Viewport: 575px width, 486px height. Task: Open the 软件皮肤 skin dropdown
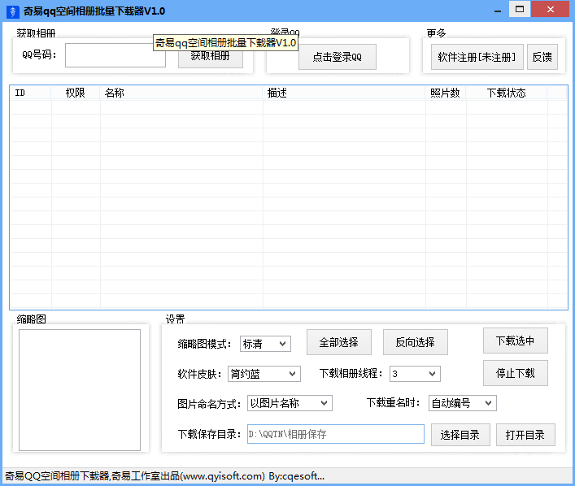pos(264,374)
